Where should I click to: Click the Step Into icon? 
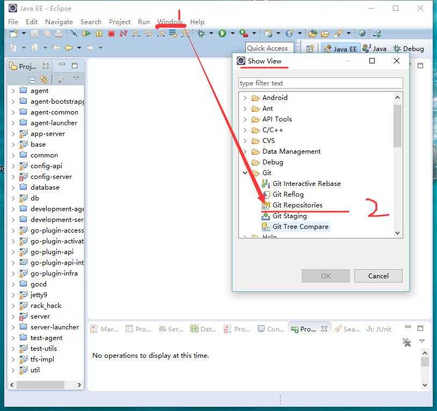(x=136, y=34)
